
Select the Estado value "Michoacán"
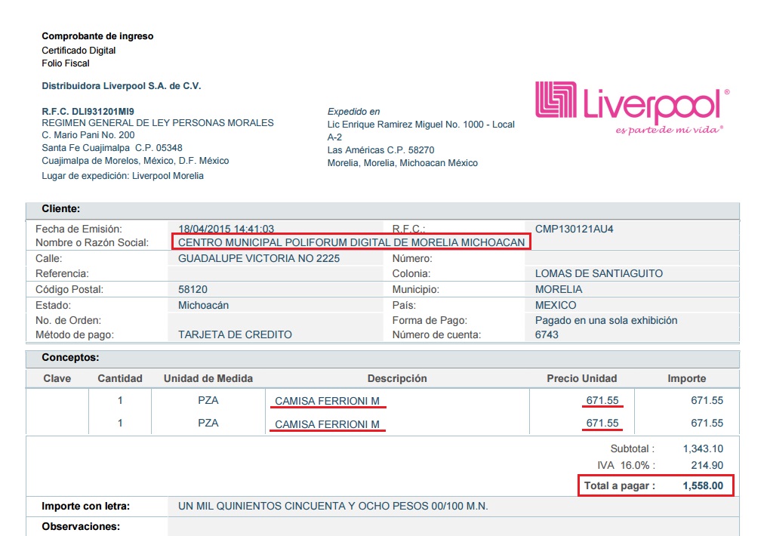204,306
